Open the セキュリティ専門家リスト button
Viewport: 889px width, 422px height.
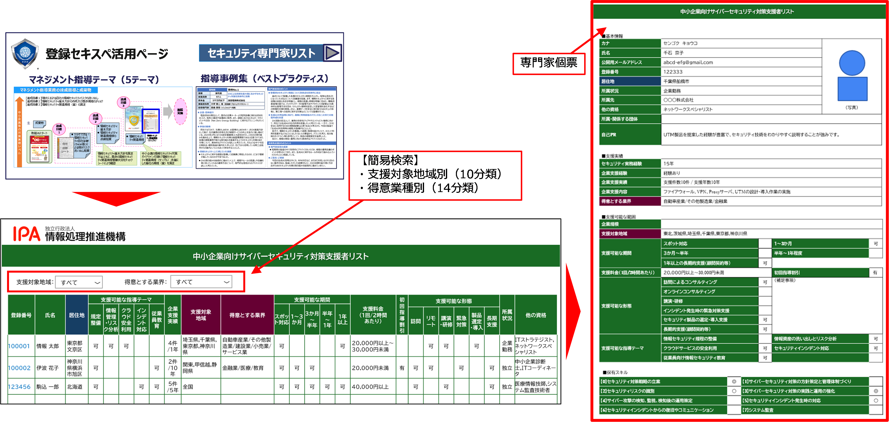pos(261,53)
